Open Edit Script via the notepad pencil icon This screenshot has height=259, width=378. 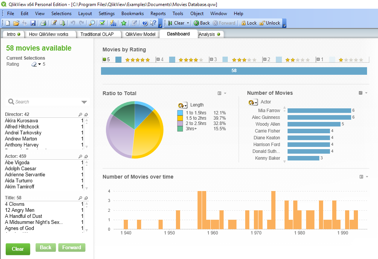54,23
